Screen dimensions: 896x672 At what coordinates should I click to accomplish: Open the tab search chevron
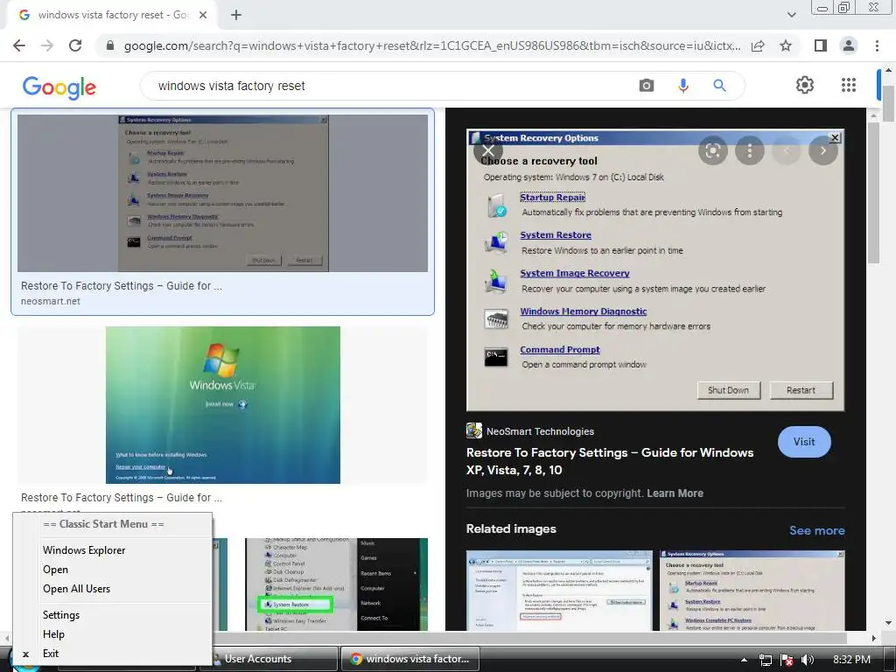click(x=791, y=15)
